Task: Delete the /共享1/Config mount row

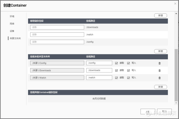Action: tap(160, 63)
